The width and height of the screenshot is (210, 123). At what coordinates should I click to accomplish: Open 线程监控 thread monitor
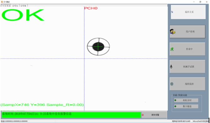tap(187, 84)
